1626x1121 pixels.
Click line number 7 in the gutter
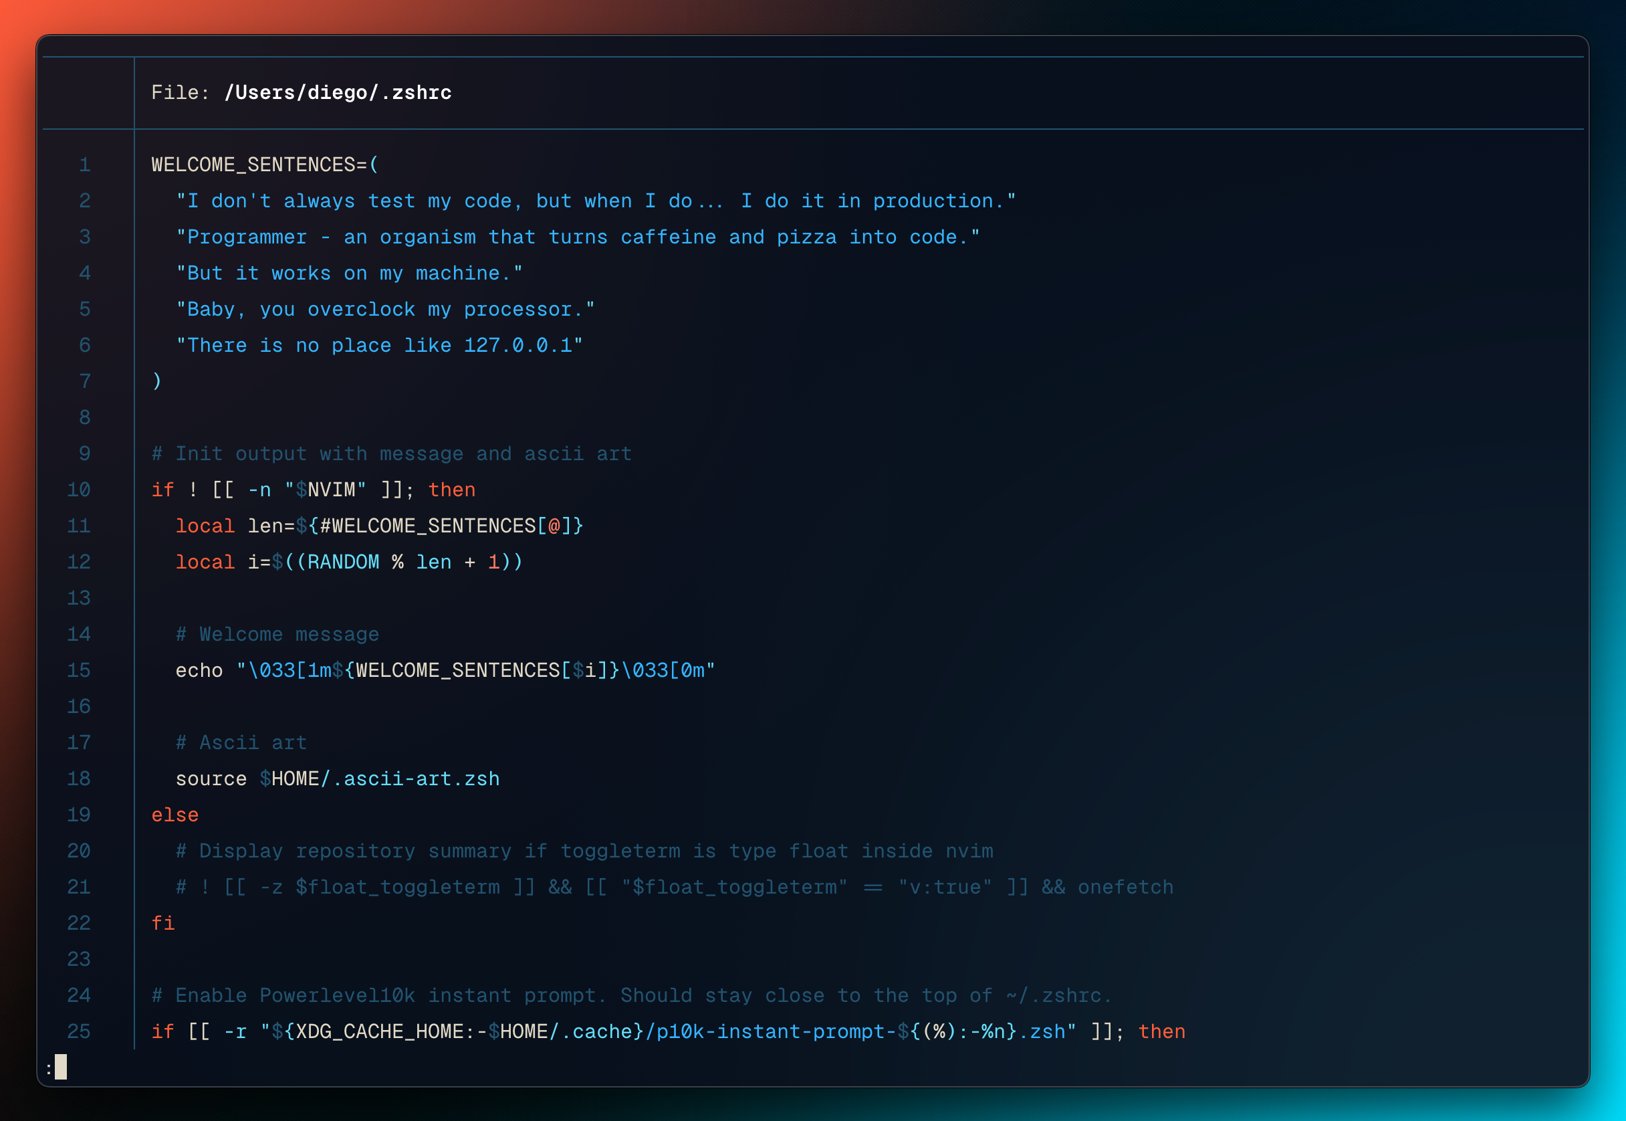[x=85, y=381]
